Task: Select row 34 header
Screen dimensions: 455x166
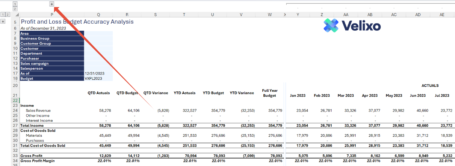Action: click(15, 161)
